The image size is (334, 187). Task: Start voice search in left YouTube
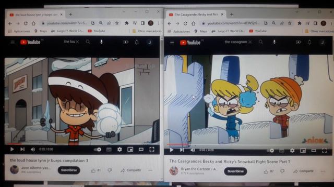pos(102,42)
